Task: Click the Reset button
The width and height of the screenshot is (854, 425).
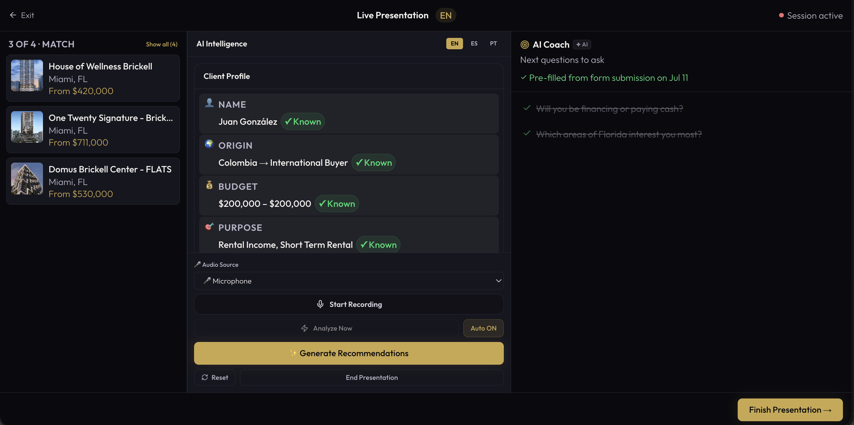Action: [215, 378]
